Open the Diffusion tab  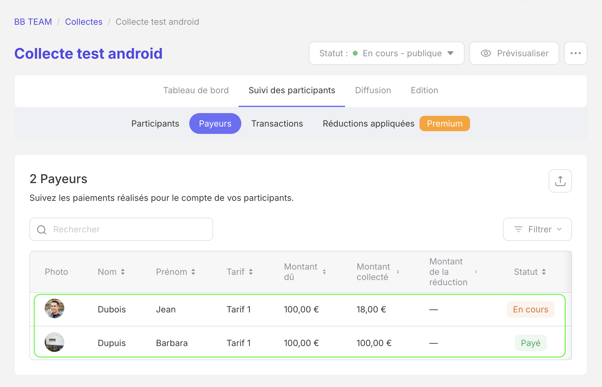[373, 90]
